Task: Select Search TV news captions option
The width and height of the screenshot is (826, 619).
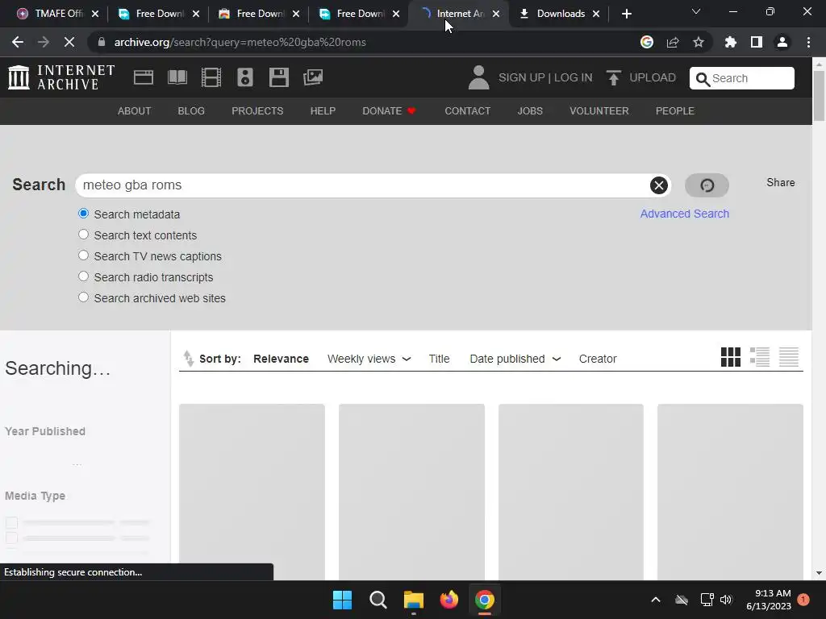Action: [83, 255]
